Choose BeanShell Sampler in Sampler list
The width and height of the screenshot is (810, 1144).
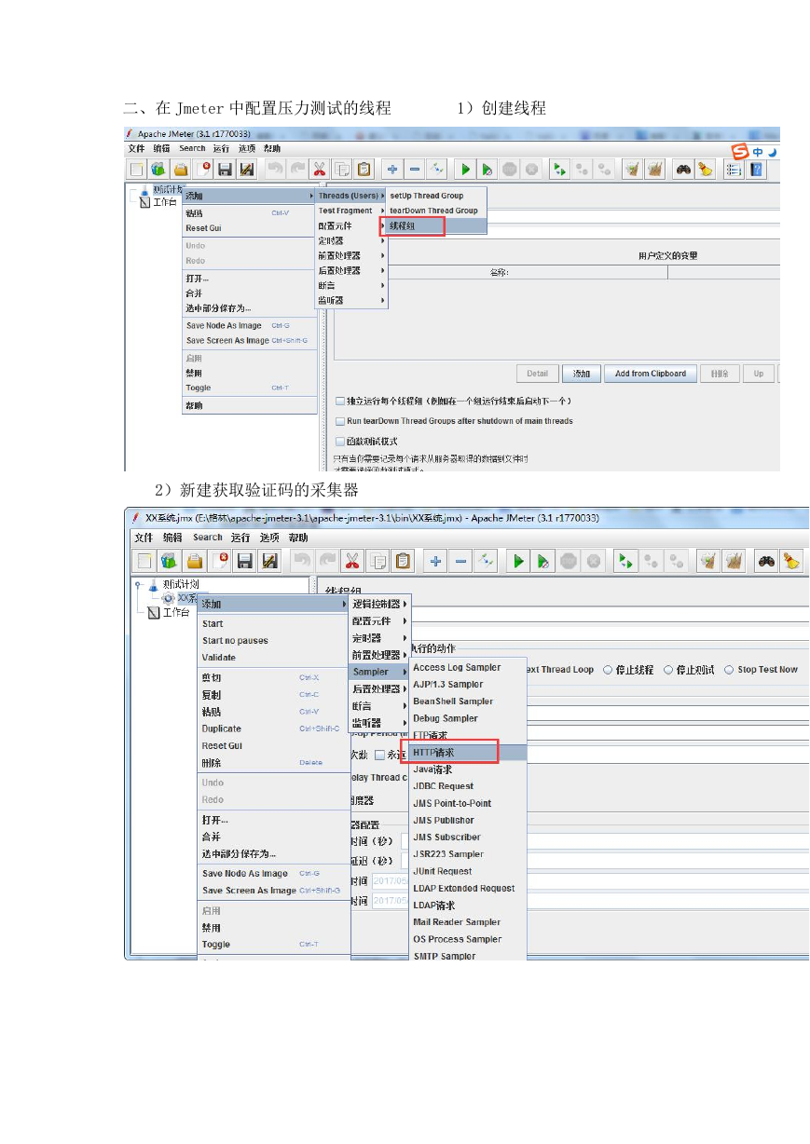click(x=468, y=701)
